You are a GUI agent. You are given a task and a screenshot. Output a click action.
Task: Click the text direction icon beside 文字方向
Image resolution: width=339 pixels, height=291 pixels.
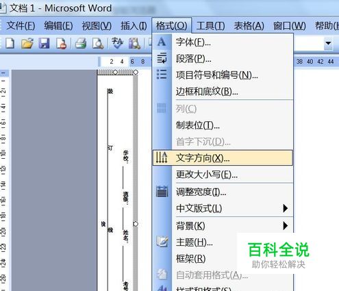point(162,157)
